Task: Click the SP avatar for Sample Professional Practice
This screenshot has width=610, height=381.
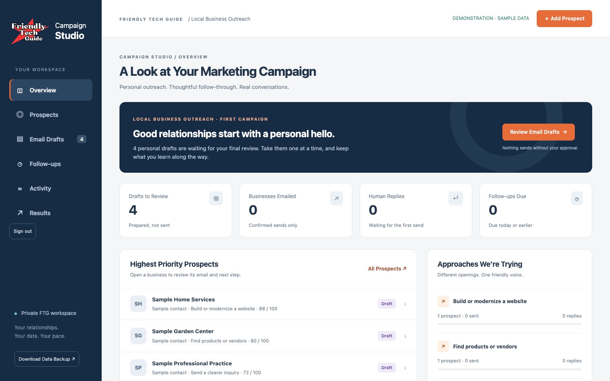Action: (x=138, y=368)
